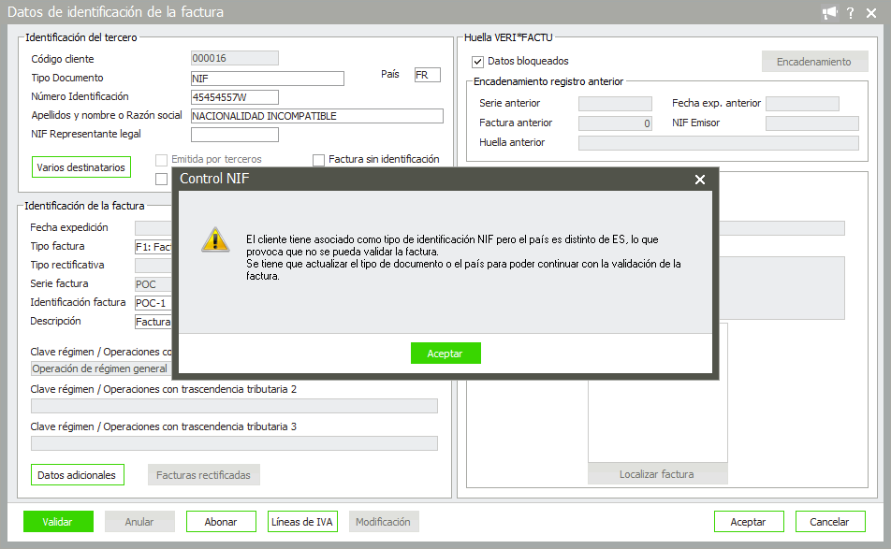Open Líneas de IVA
891x549 pixels.
click(x=302, y=522)
